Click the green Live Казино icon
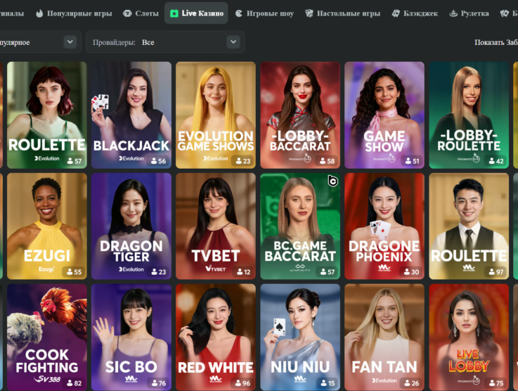Image resolution: width=518 pixels, height=391 pixels. (x=174, y=13)
